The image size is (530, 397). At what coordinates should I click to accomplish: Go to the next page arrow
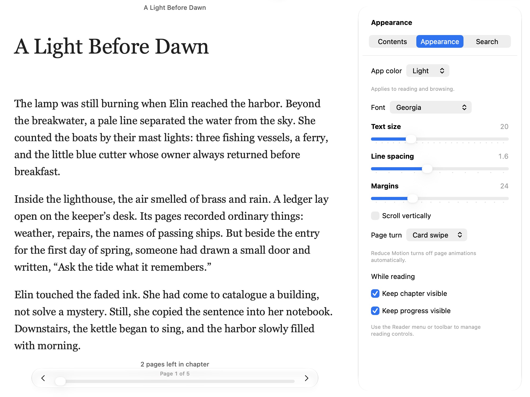[x=307, y=378]
